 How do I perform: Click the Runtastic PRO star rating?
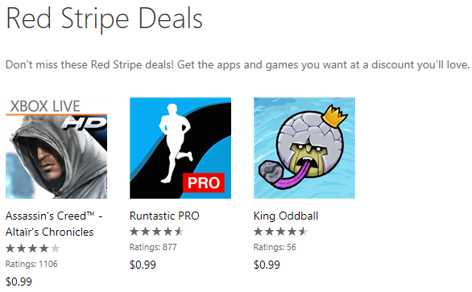157,232
